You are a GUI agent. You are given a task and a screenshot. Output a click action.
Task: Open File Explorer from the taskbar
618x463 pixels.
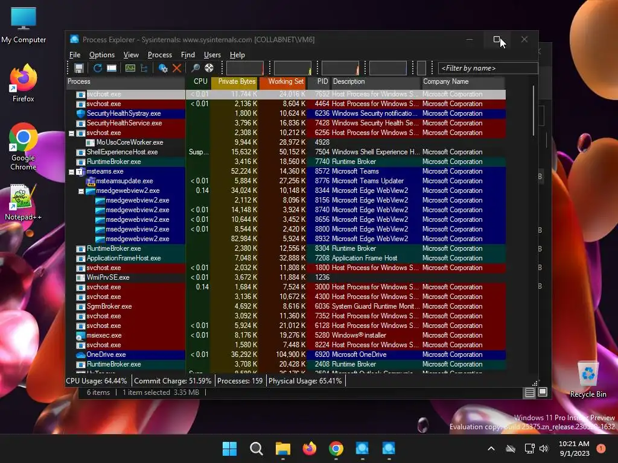282,449
